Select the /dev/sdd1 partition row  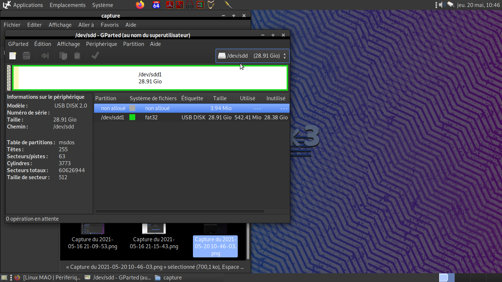(191, 117)
